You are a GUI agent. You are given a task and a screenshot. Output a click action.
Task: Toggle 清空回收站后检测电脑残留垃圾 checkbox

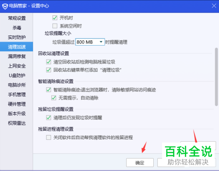[49, 62]
